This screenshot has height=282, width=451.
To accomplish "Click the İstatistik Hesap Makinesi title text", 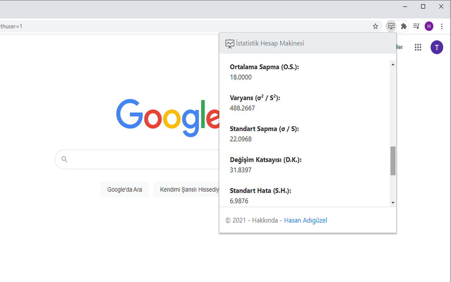I will (270, 43).
